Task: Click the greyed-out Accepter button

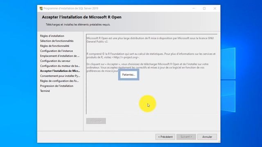Action: point(96,121)
